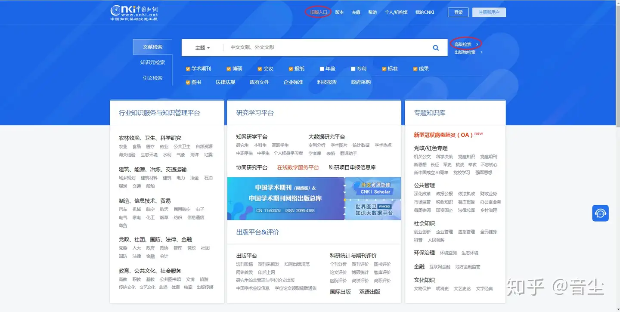Open the 版本 menu item
The height and width of the screenshot is (312, 620).
[x=339, y=12]
